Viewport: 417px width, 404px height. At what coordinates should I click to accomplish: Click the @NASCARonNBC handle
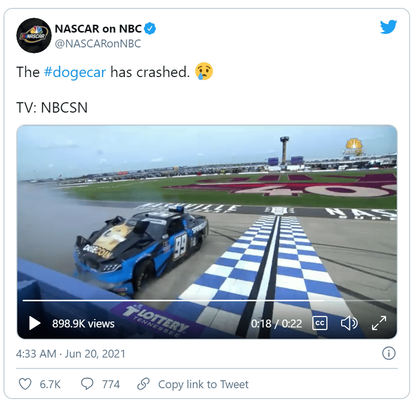click(x=98, y=43)
